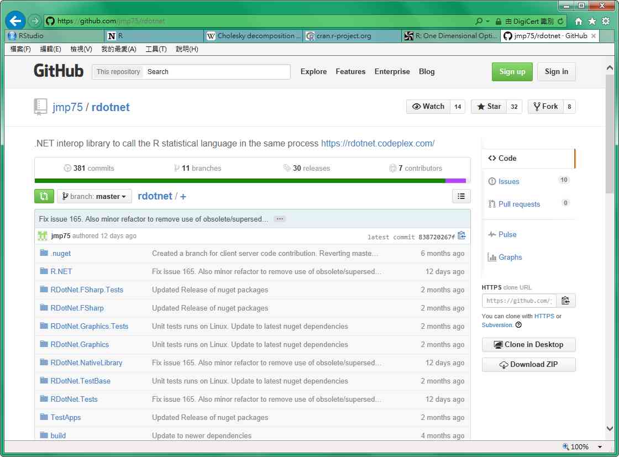Click the browser forward arrow
Viewport: 619px width, 457px height.
pos(35,20)
